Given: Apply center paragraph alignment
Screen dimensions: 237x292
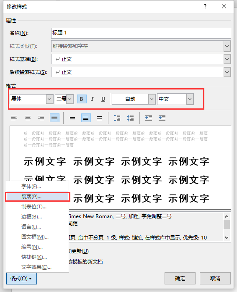Looking at the screenshot, I should [28, 118].
